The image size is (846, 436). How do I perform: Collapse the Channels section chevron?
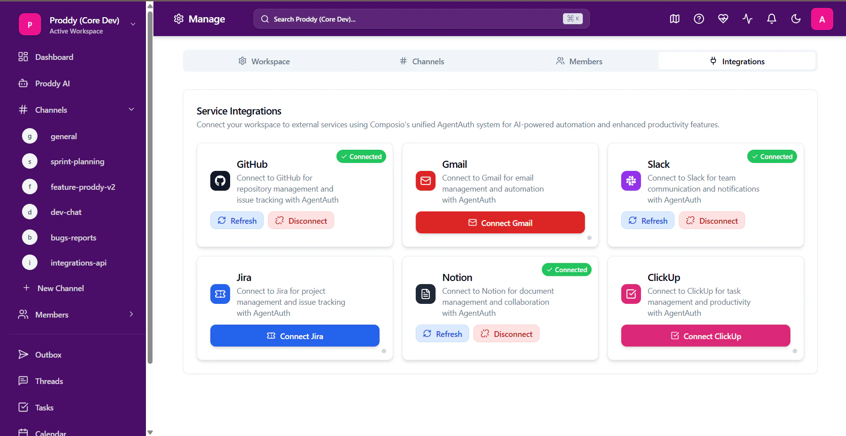pyautogui.click(x=131, y=109)
